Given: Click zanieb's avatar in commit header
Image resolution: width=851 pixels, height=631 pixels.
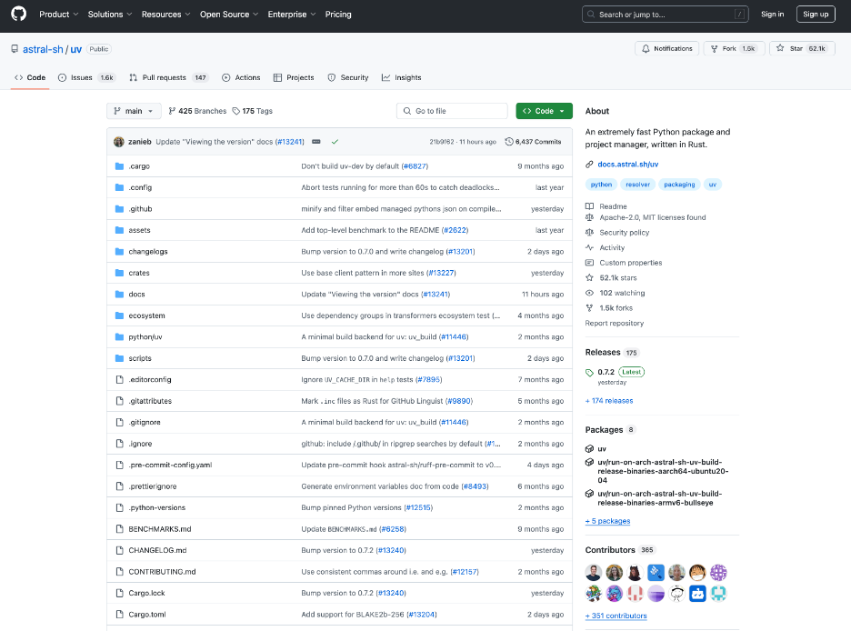Looking at the screenshot, I should (x=119, y=142).
